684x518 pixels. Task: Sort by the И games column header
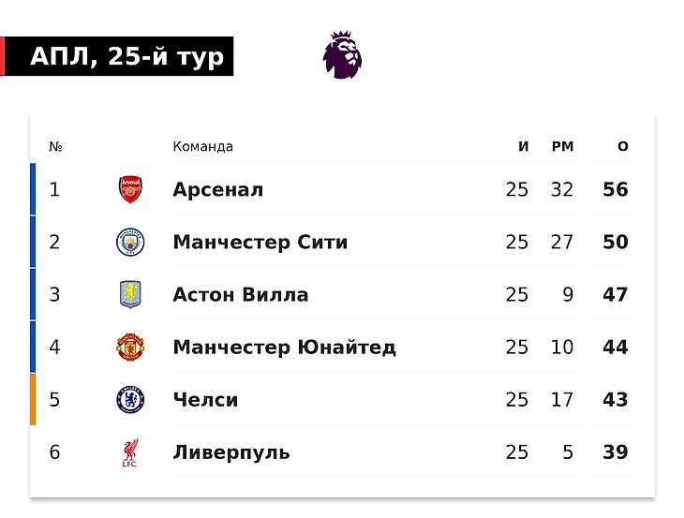[524, 146]
